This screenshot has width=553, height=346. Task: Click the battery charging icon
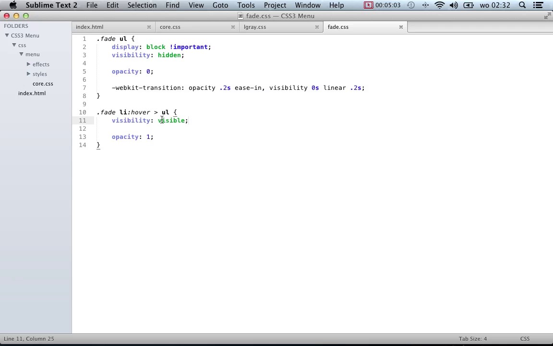(x=469, y=5)
